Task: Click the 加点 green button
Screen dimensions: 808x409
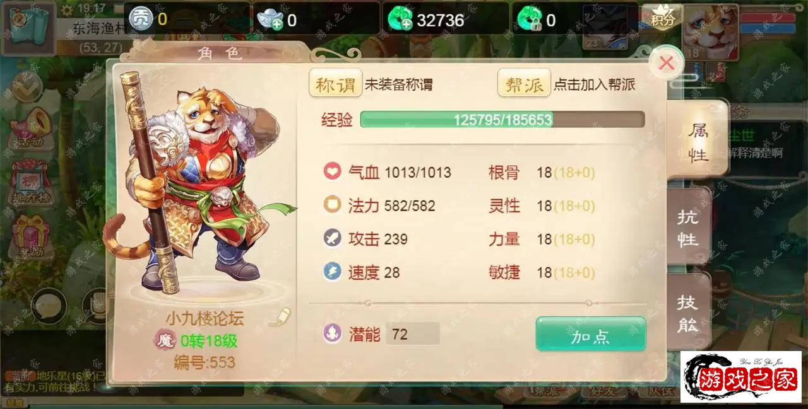Action: (591, 334)
